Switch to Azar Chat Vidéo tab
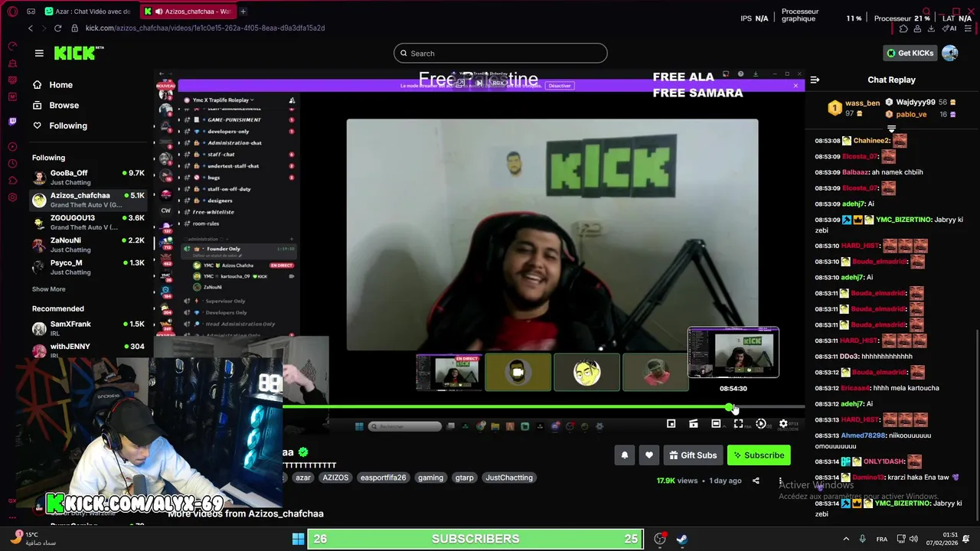 (x=88, y=11)
